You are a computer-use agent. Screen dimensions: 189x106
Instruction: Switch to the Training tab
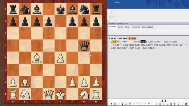[120, 27]
